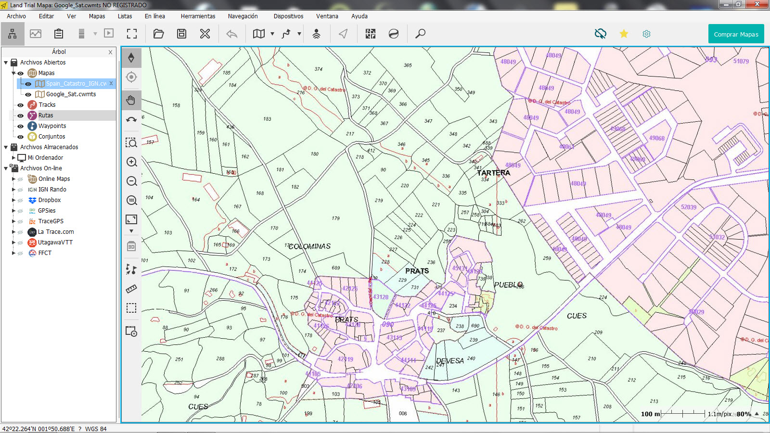Expand the Mi Ordenador tree item
Screen dimensions: 770x433
[x=14, y=157]
